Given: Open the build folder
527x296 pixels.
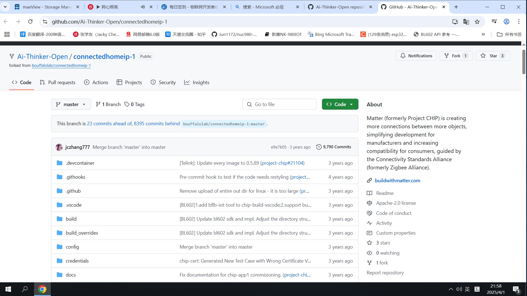Looking at the screenshot, I should [x=71, y=219].
